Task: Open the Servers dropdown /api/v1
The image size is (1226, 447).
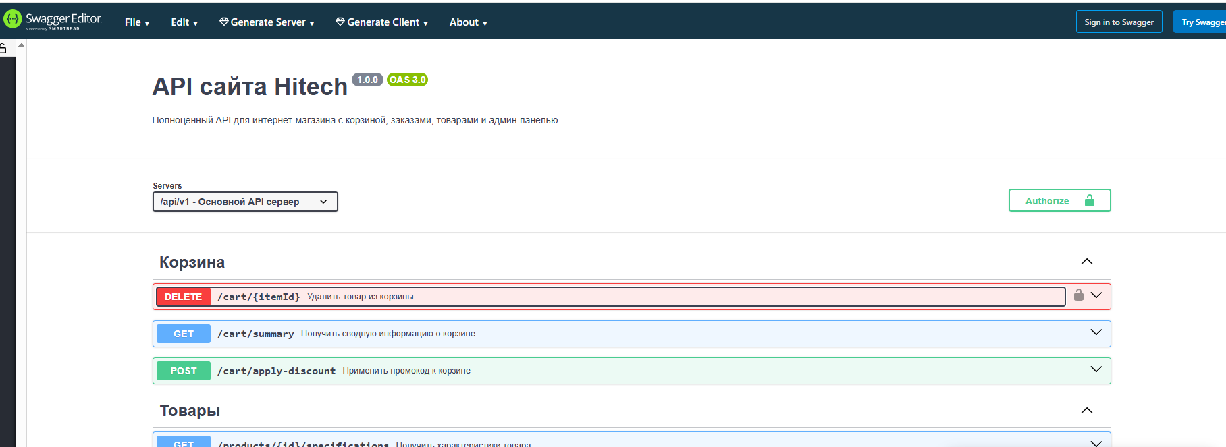Action: (245, 202)
